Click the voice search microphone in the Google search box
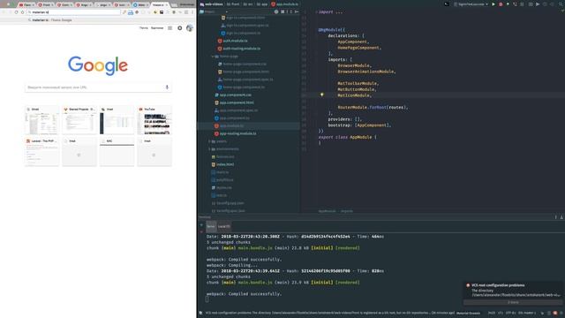Viewport: 565px width, 318px height. tap(167, 87)
